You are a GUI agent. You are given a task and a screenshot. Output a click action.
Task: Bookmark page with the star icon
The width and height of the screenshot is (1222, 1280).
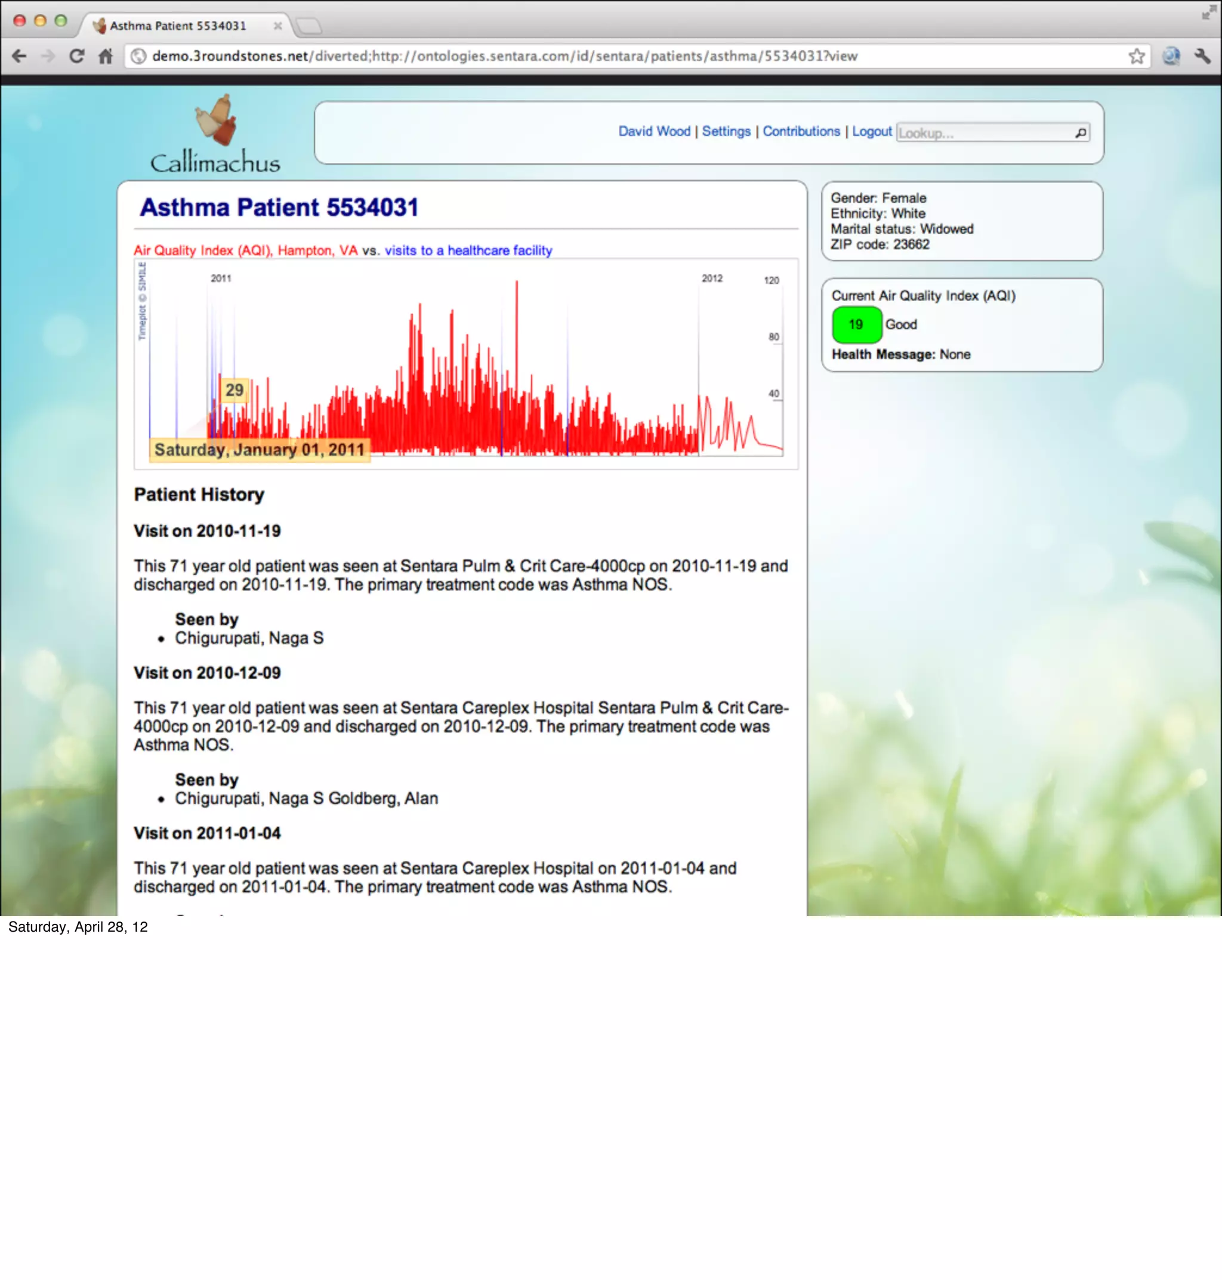point(1137,56)
